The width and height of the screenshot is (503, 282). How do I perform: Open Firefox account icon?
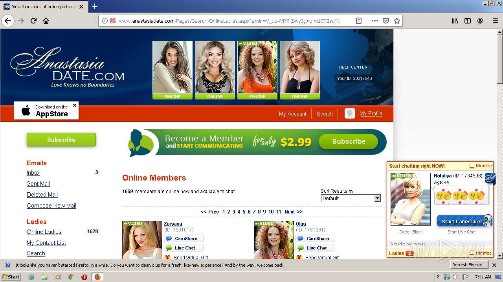click(480, 21)
